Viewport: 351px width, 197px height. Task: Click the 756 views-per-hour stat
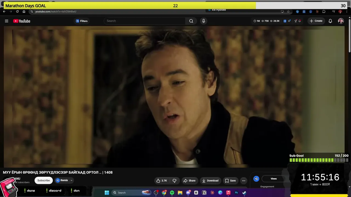tap(265, 21)
